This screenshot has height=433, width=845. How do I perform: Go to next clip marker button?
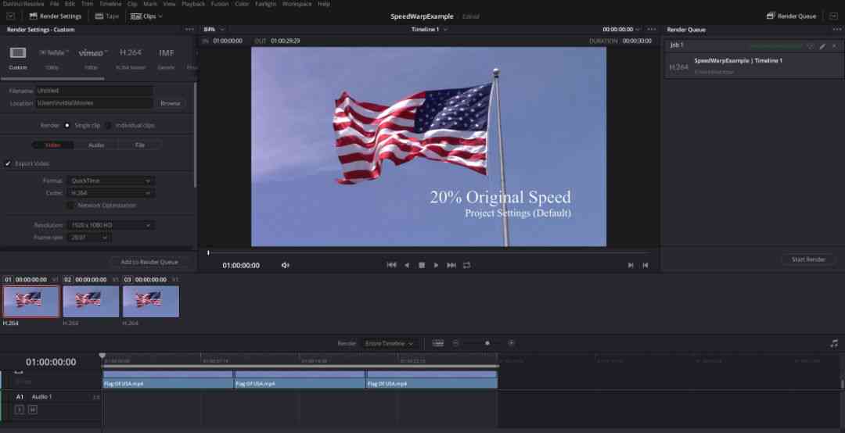pyautogui.click(x=631, y=265)
